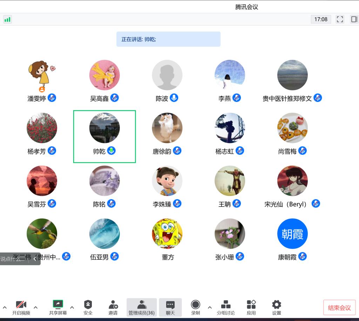The height and width of the screenshot is (321, 359).
Task: Select 潘雯婷's cartoon girl avatar
Action: point(42,75)
